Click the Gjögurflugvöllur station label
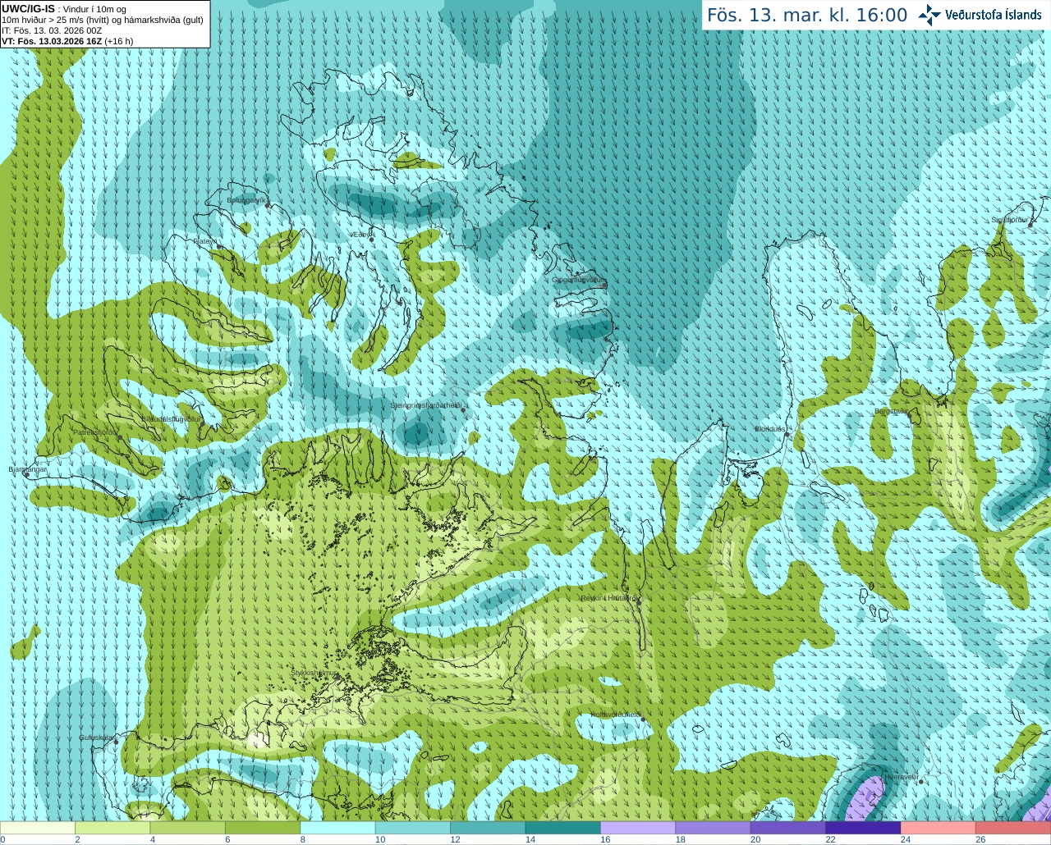Image resolution: width=1051 pixels, height=845 pixels. (x=577, y=280)
